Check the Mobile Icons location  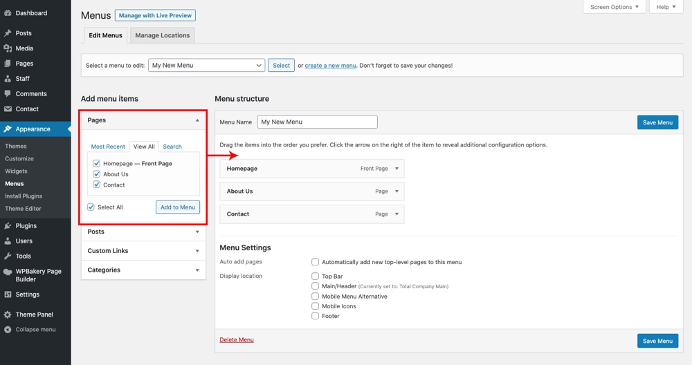click(315, 306)
